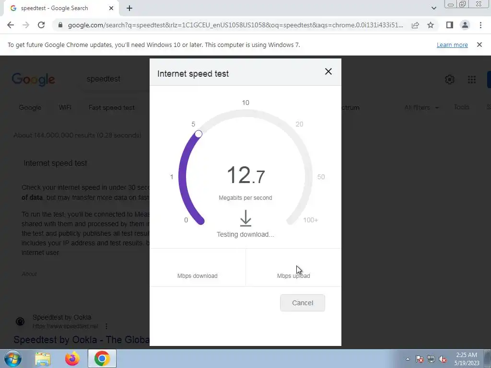This screenshot has width=491, height=368.
Task: Share this page from address bar
Action: tap(415, 25)
